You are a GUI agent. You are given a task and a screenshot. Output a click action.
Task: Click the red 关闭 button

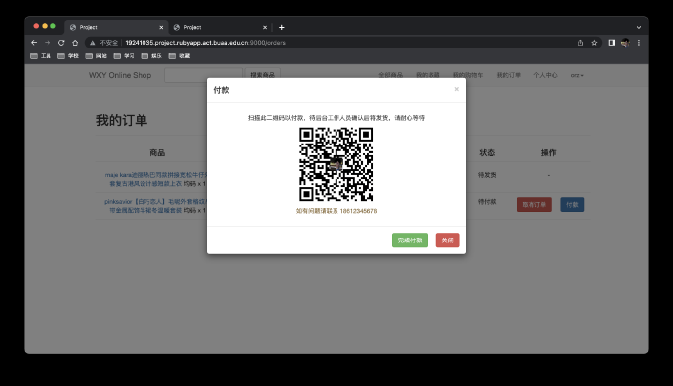pyautogui.click(x=447, y=241)
